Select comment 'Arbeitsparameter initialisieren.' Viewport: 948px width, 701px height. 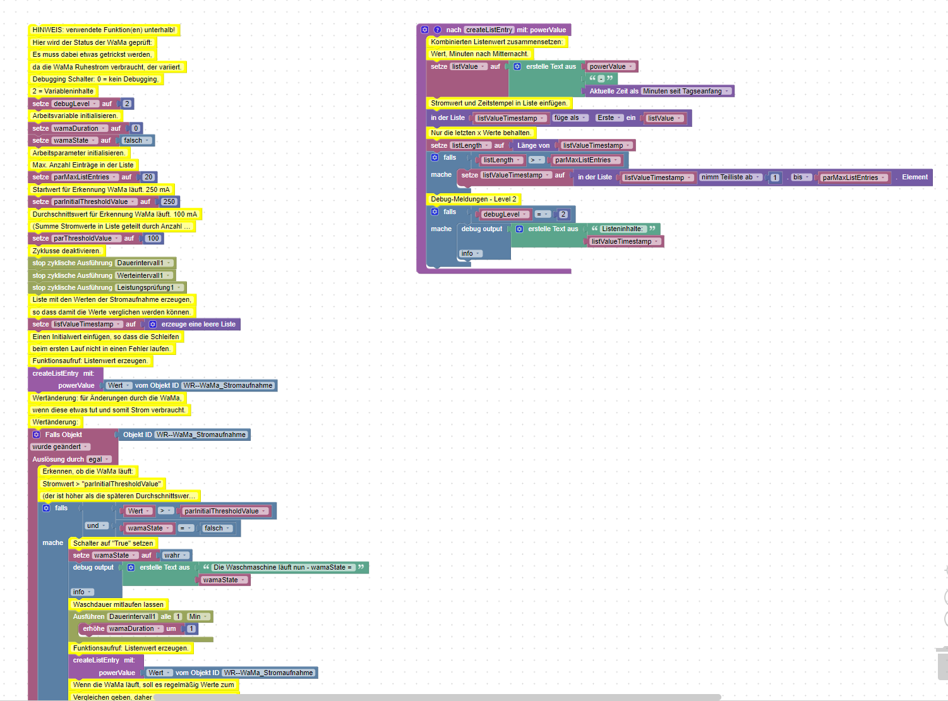[79, 153]
